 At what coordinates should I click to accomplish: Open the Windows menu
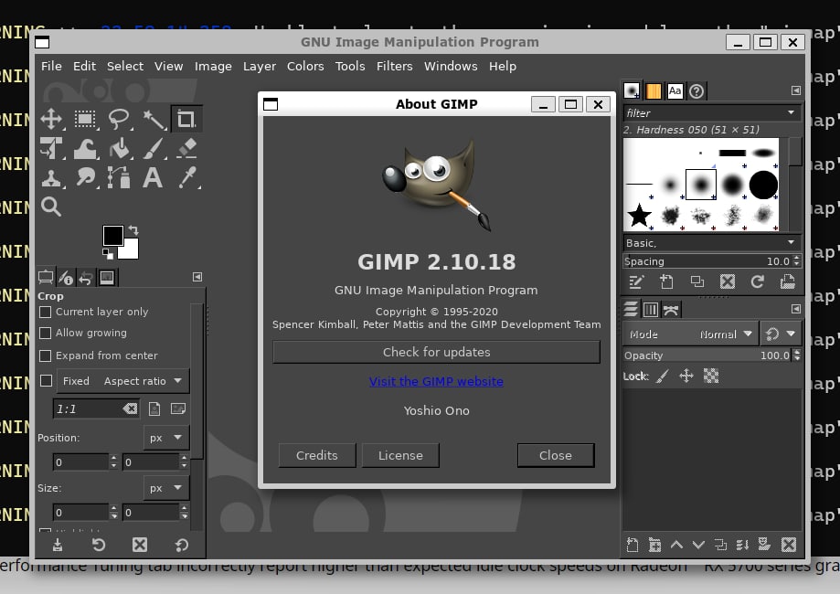[451, 67]
